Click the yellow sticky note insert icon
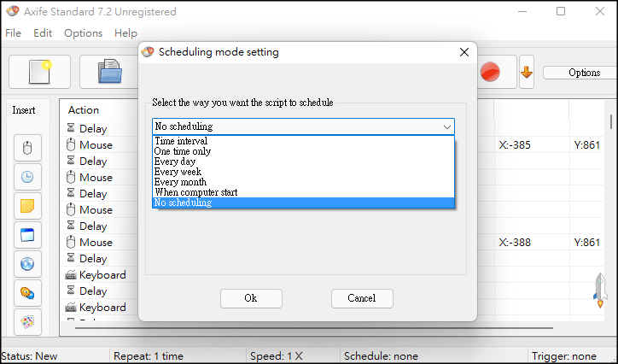Image resolution: width=618 pixels, height=364 pixels. 27,206
